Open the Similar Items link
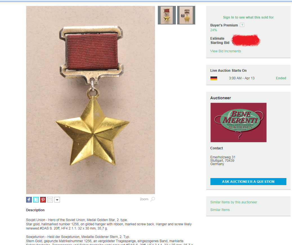 coord(220,210)
